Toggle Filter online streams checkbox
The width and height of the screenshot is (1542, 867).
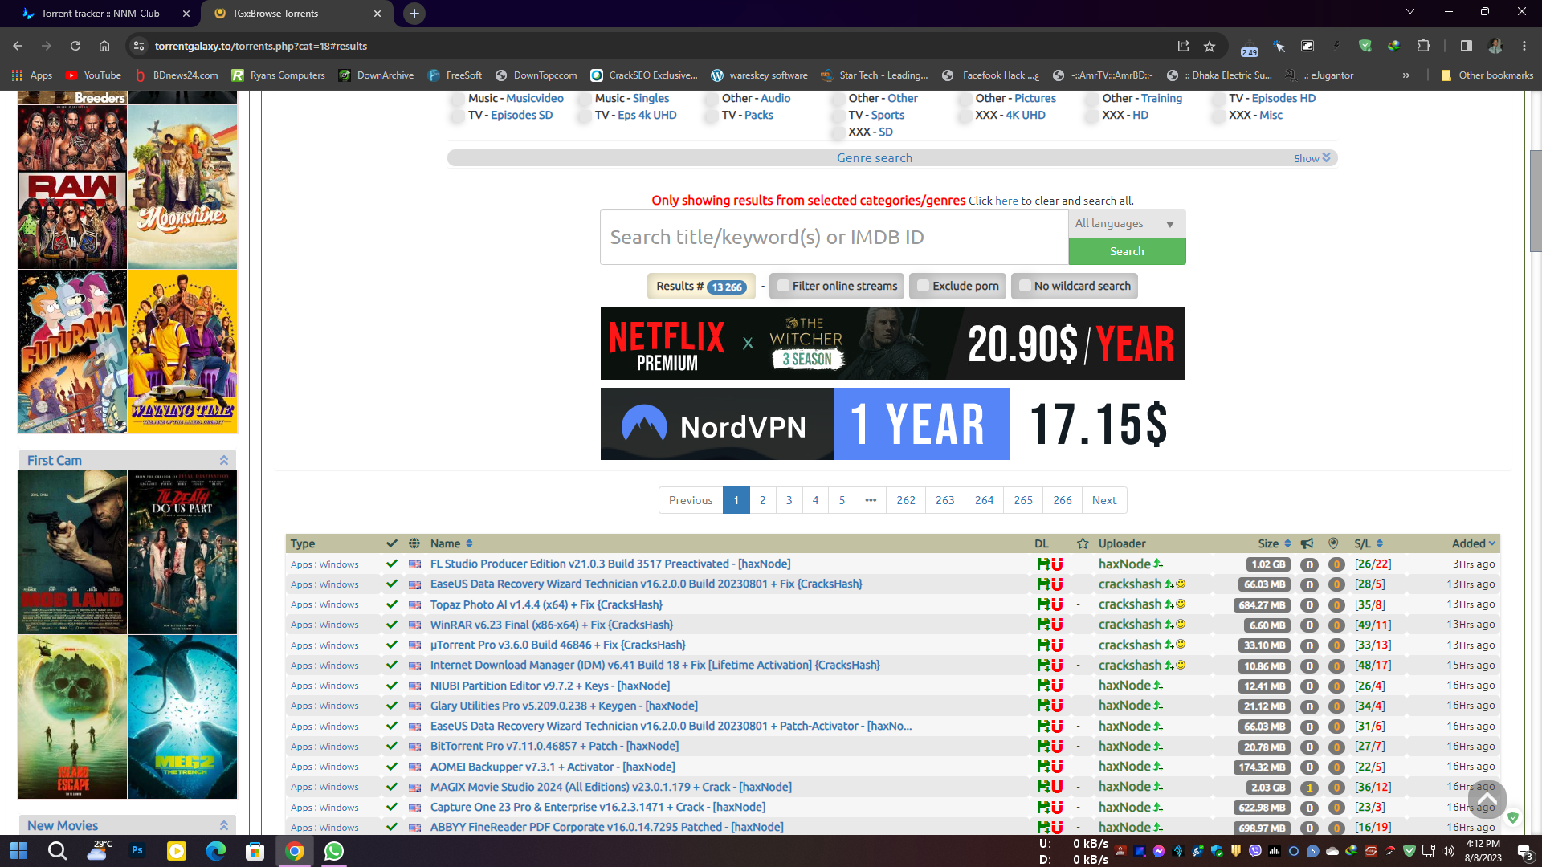[783, 286]
